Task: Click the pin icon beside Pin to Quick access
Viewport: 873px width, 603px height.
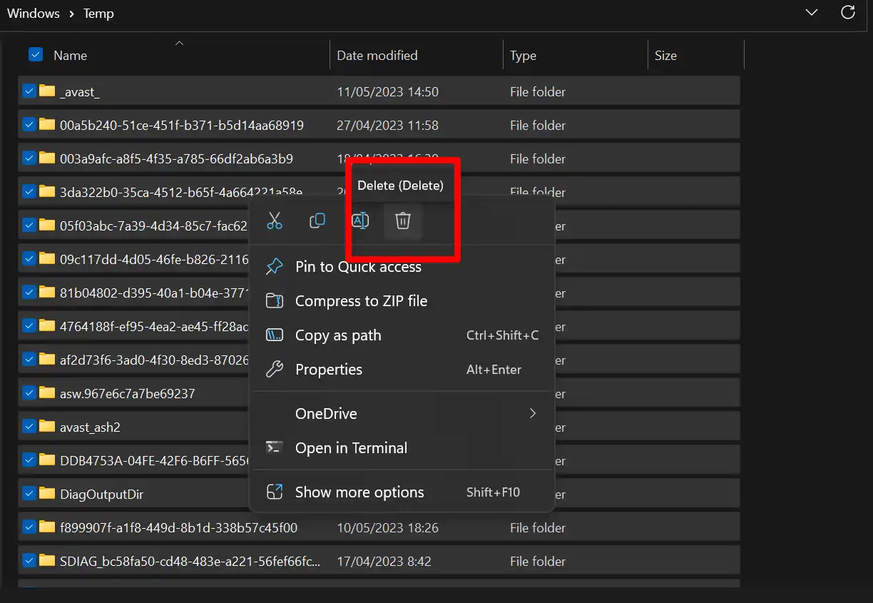Action: [275, 267]
